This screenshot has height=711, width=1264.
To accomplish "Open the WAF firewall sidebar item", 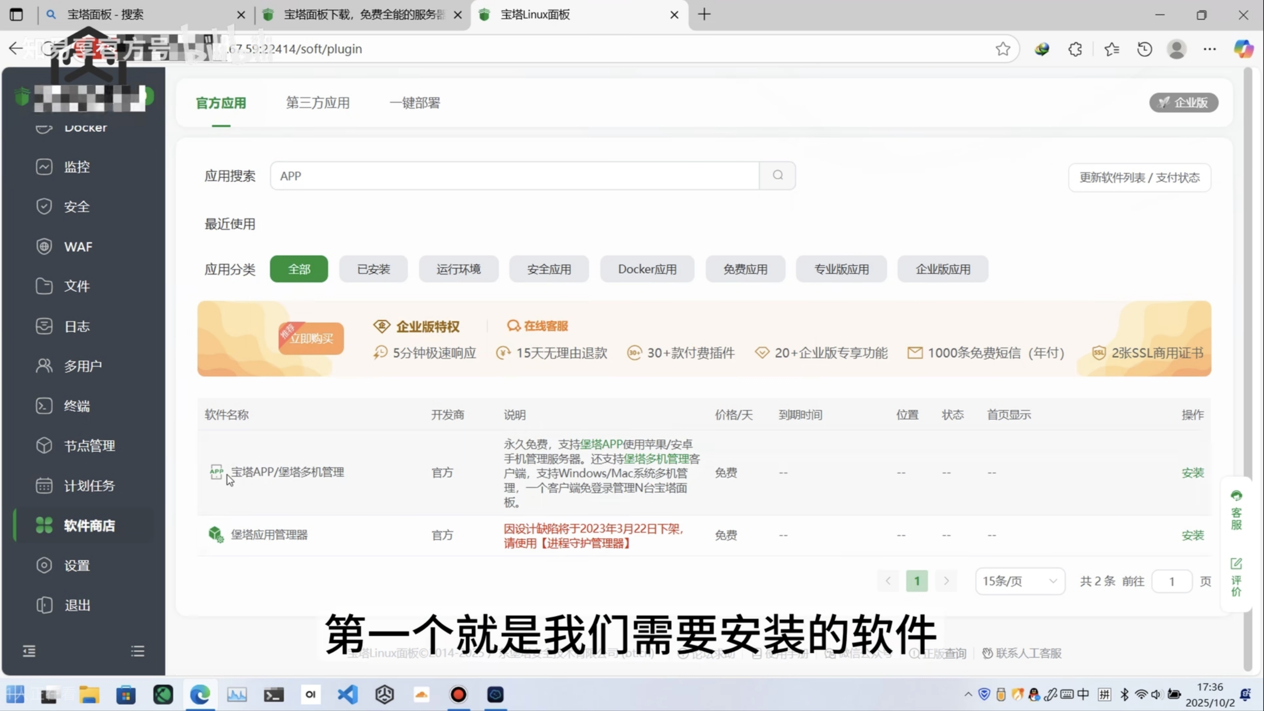I will pos(78,246).
